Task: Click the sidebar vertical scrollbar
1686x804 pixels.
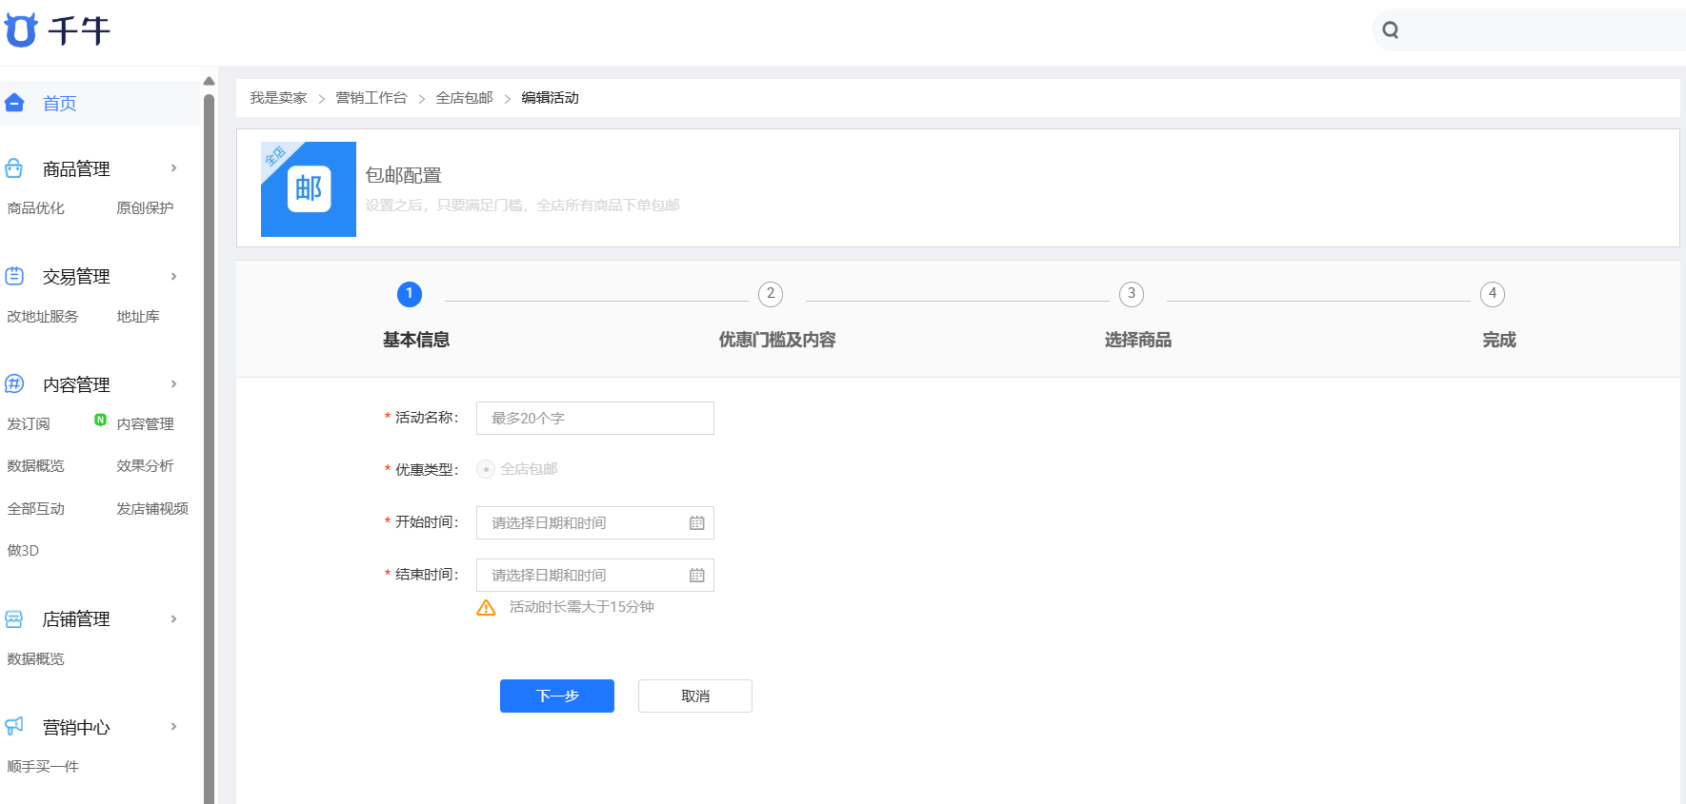Action: pyautogui.click(x=209, y=447)
